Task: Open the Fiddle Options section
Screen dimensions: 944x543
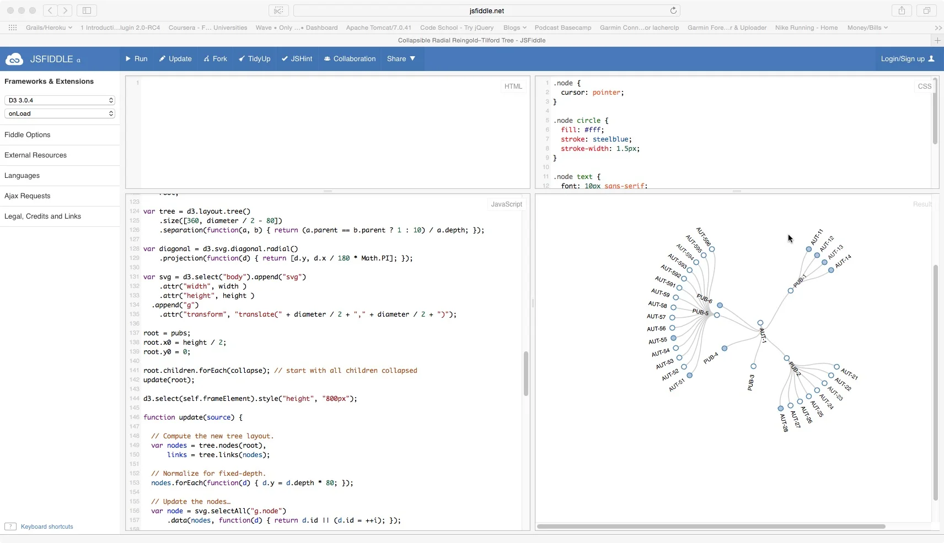Action: (60, 135)
